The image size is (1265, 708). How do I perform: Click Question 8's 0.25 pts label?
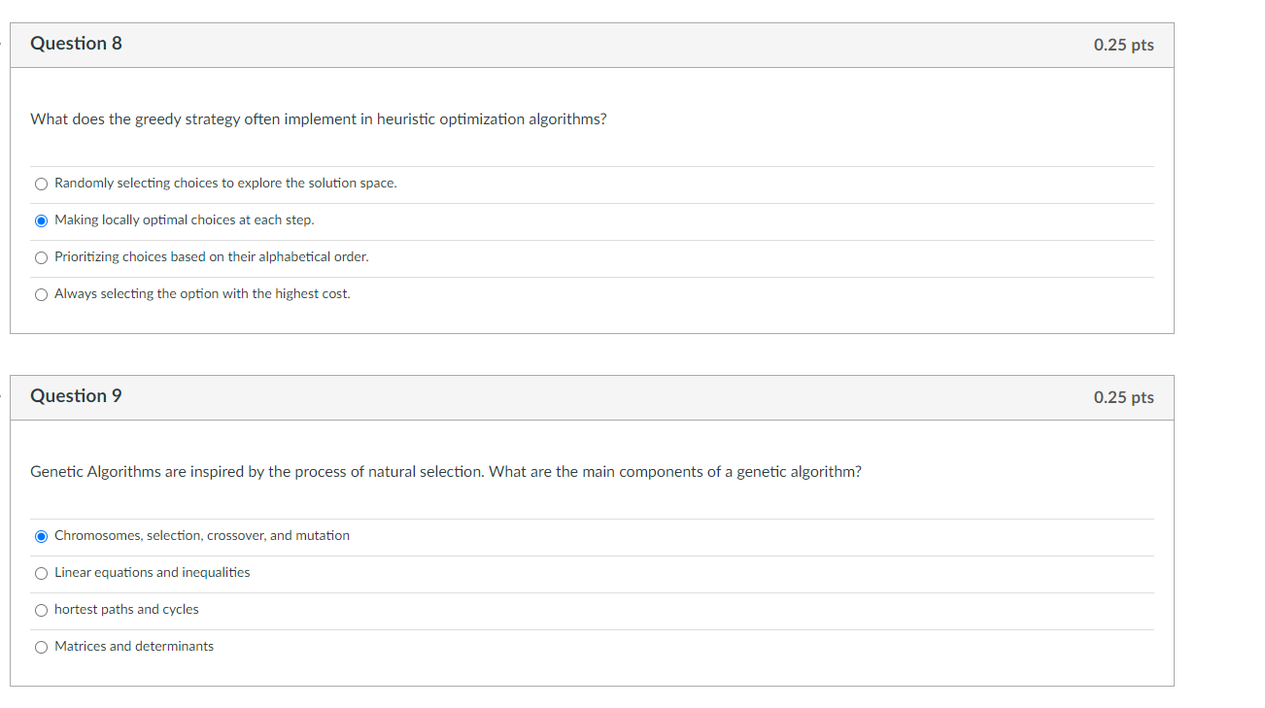click(1123, 45)
